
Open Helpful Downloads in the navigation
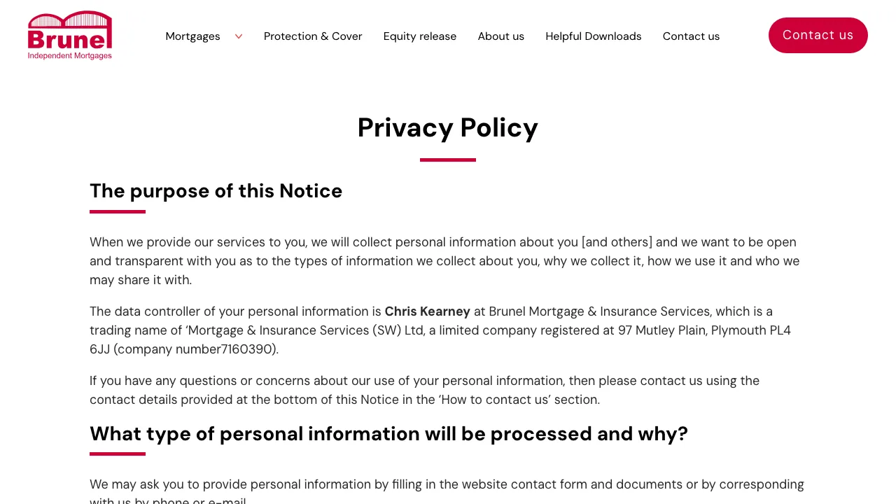594,36
